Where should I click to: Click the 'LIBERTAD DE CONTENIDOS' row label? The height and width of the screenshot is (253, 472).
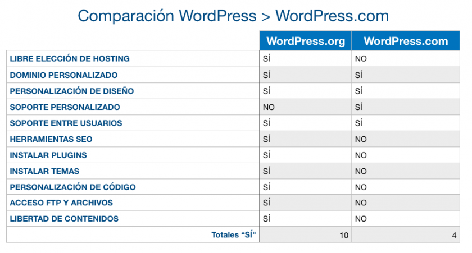pyautogui.click(x=64, y=218)
